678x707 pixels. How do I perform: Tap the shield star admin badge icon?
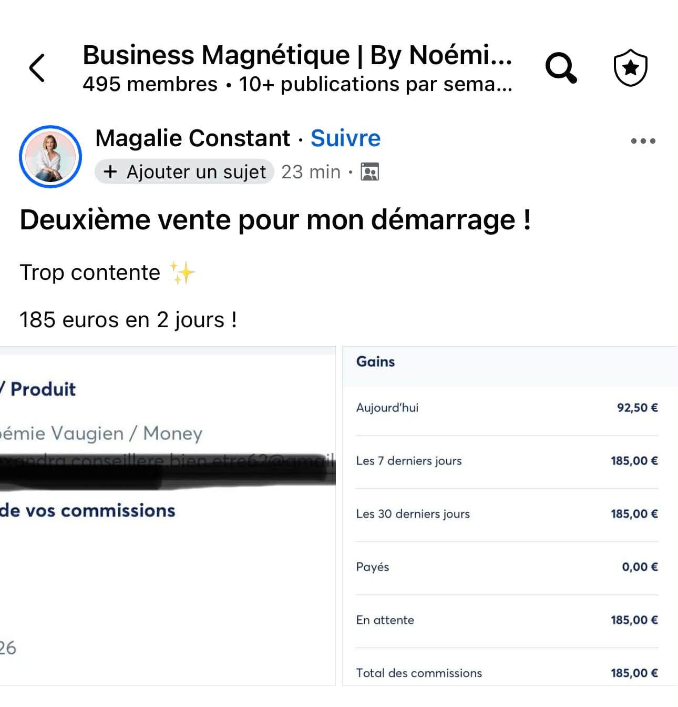(x=631, y=68)
